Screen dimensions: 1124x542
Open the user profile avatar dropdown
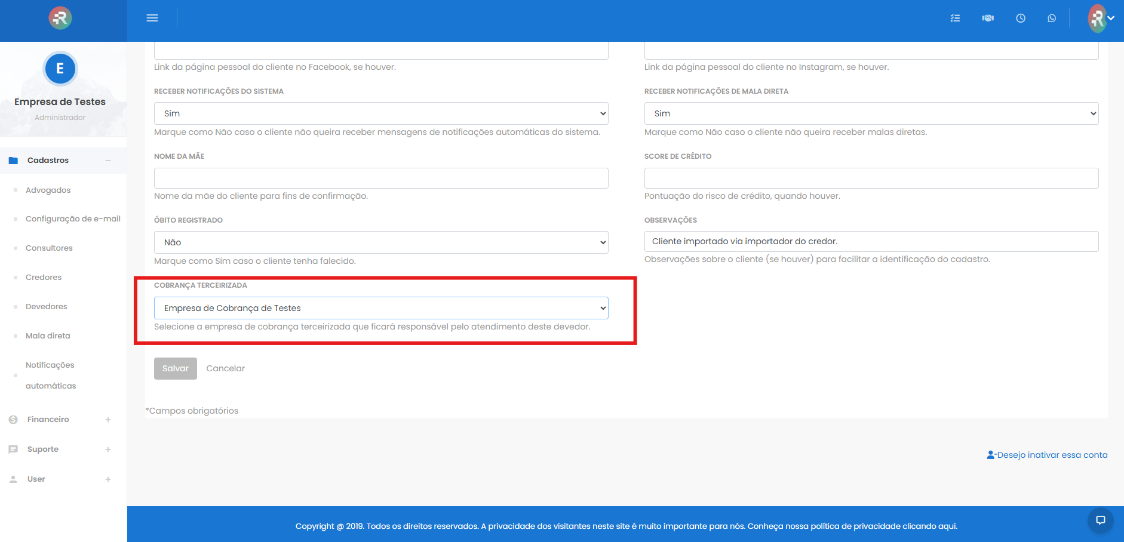1100,18
